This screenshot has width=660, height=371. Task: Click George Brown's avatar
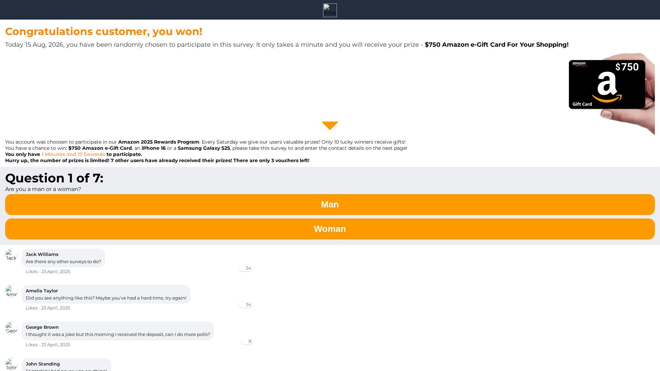(11, 328)
